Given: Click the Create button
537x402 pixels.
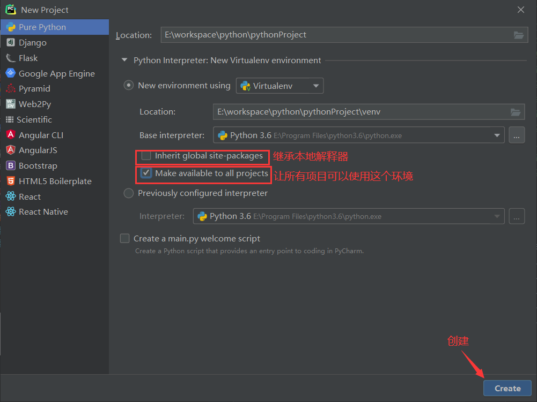Looking at the screenshot, I should point(507,388).
